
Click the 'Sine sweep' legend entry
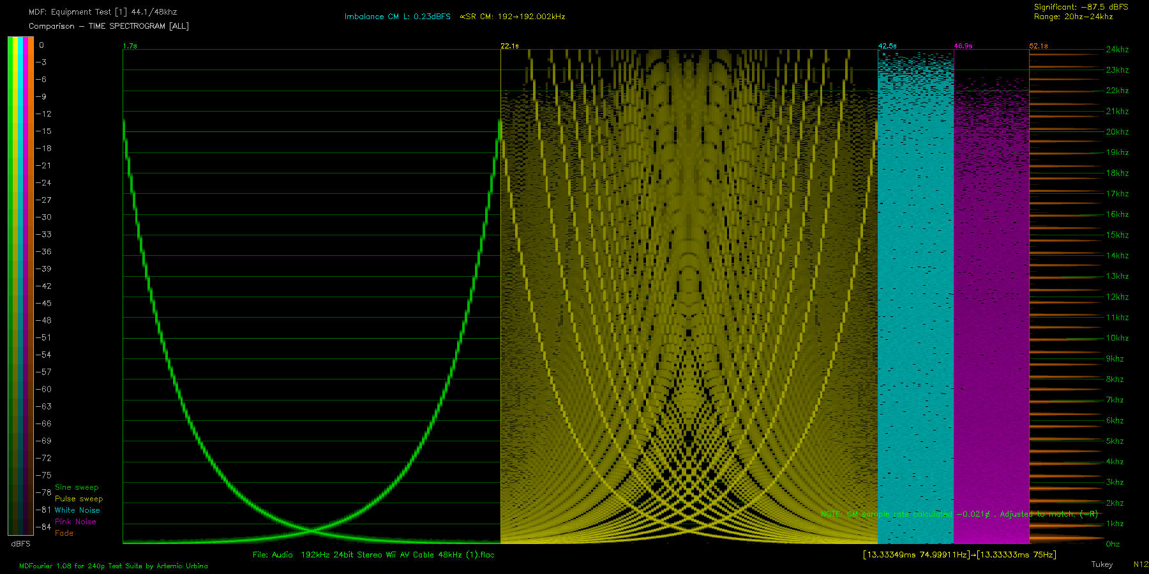click(77, 487)
